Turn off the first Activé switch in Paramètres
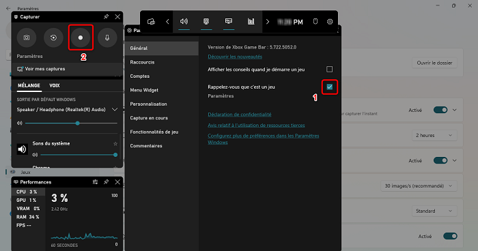 pos(440,110)
